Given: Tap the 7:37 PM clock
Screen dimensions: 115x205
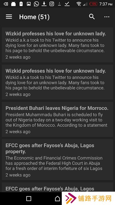Looking at the screenshot, I should [x=106, y=4].
